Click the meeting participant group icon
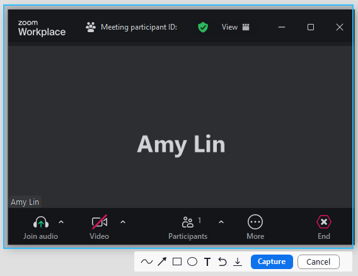The width and height of the screenshot is (358, 276). (91, 27)
